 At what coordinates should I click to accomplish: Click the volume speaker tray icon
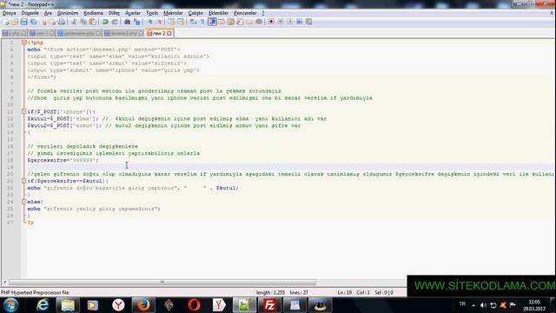[483, 305]
